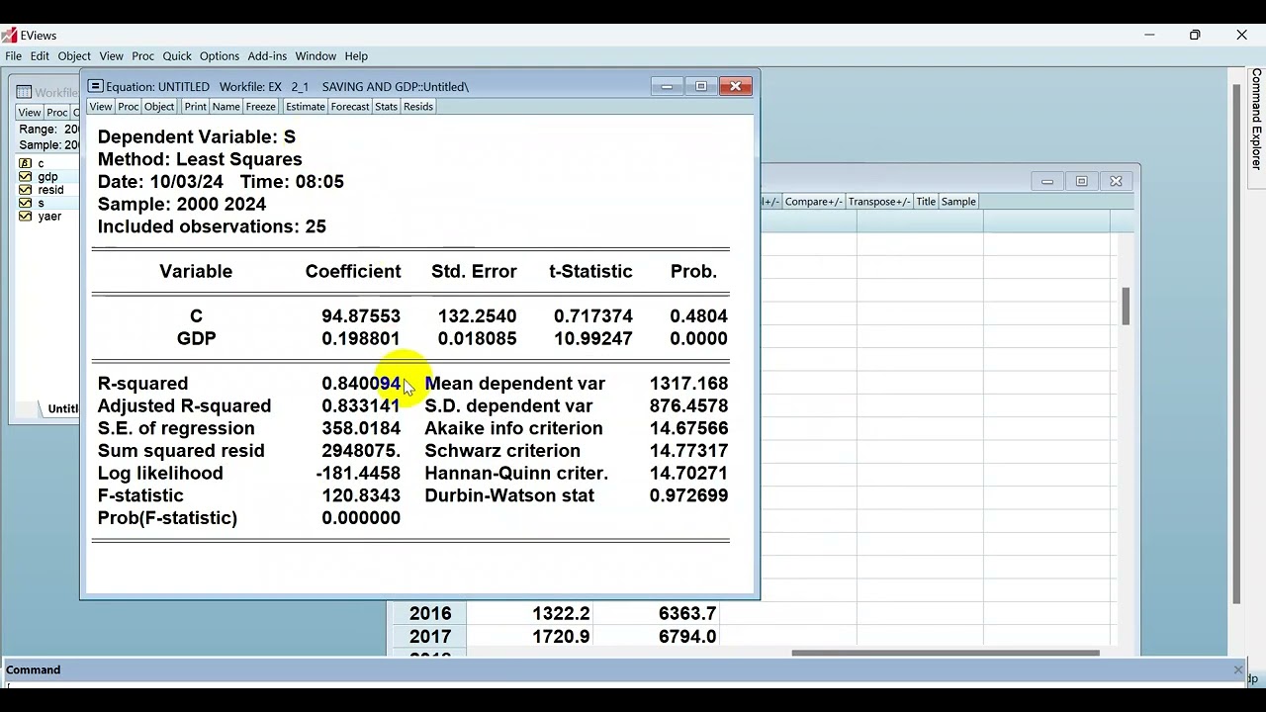Click Resids in Equation toolbar

[418, 107]
